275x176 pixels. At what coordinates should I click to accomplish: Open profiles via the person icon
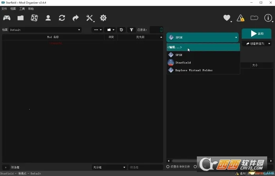48,18
